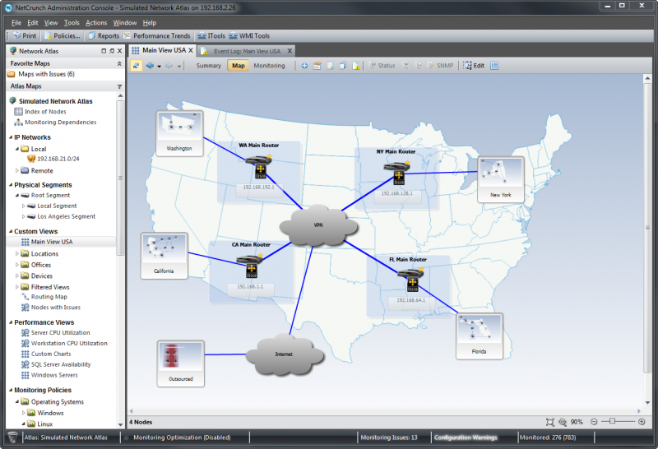Click the refresh icon in map toolbar

pyautogui.click(x=137, y=66)
